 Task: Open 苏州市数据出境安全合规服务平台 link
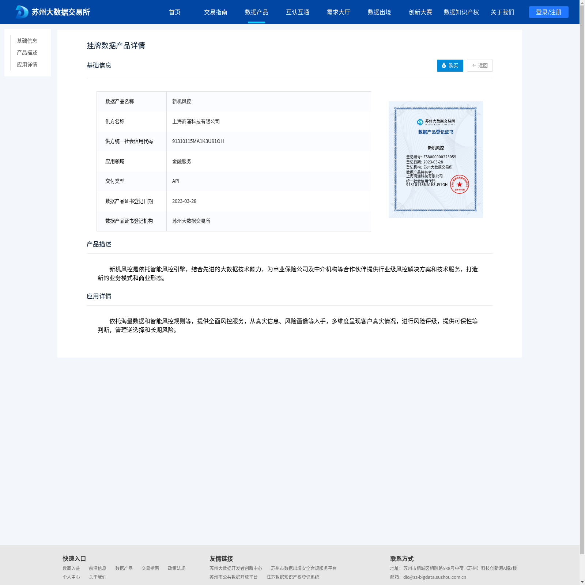click(304, 568)
